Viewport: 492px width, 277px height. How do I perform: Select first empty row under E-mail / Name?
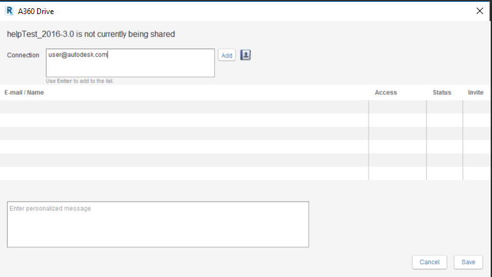184,107
